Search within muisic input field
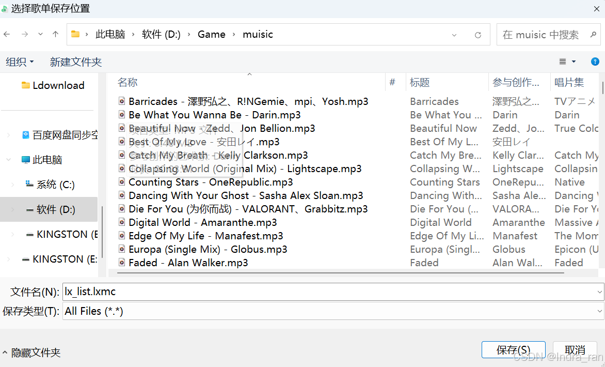Viewport: 605px width, 367px height. point(549,35)
